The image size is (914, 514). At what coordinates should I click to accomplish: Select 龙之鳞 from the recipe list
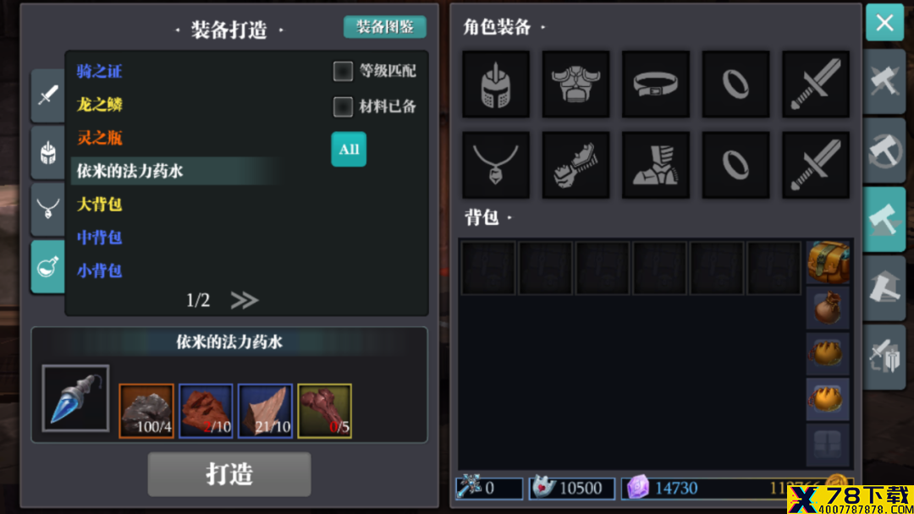[x=100, y=105]
